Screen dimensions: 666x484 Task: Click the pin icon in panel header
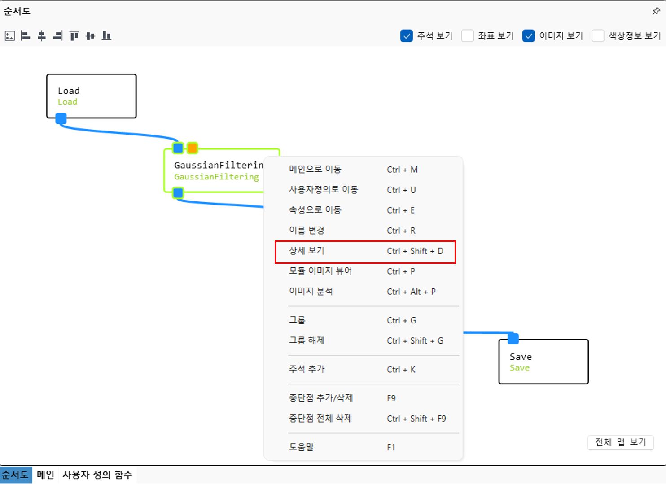656,11
